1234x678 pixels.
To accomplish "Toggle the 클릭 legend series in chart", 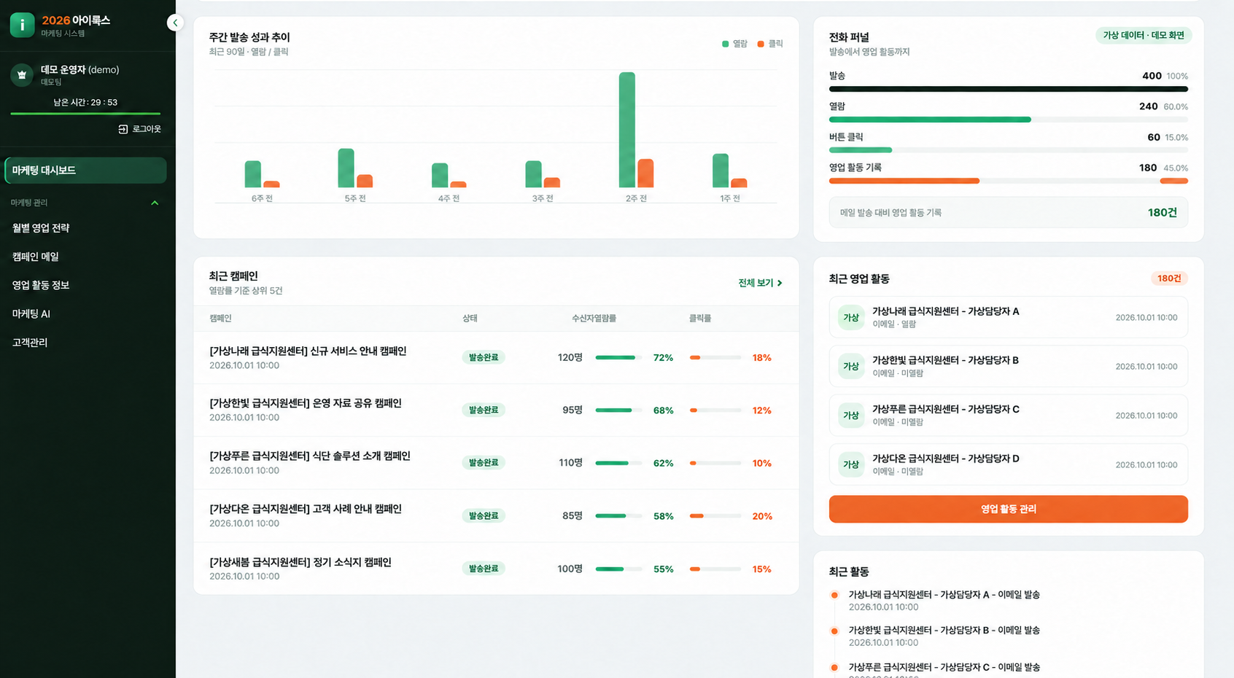I will click(x=770, y=44).
